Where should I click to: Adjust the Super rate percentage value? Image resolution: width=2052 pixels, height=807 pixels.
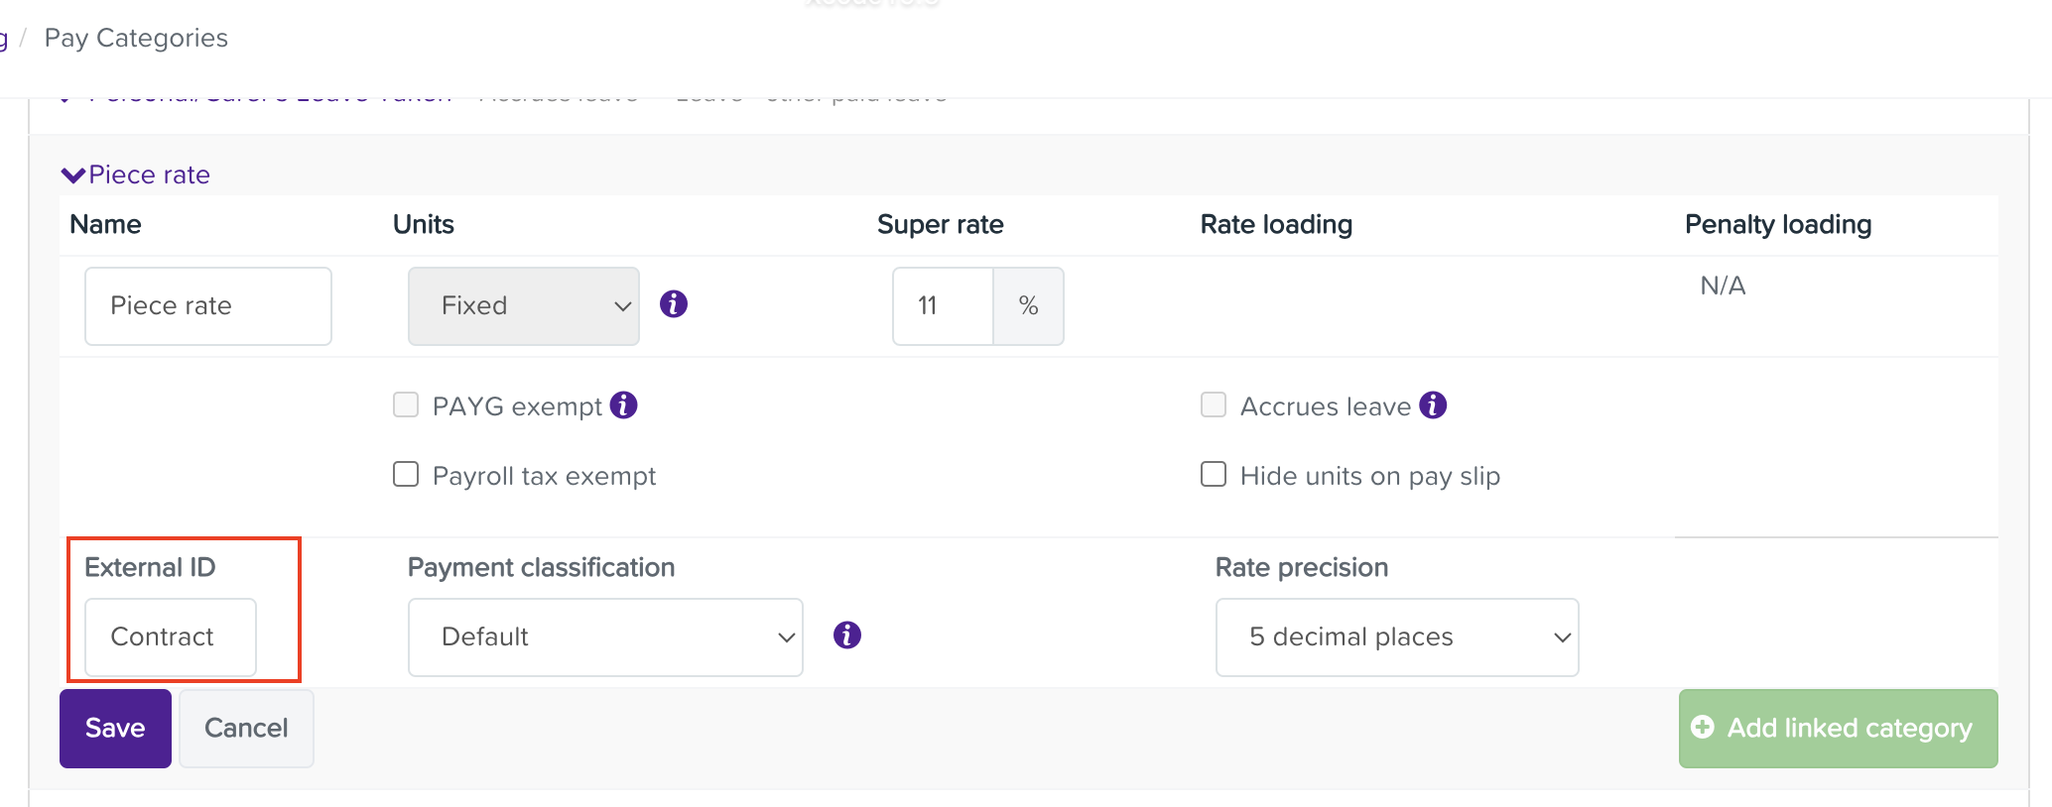pyautogui.click(x=941, y=305)
